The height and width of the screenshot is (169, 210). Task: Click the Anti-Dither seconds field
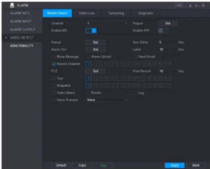point(168,42)
